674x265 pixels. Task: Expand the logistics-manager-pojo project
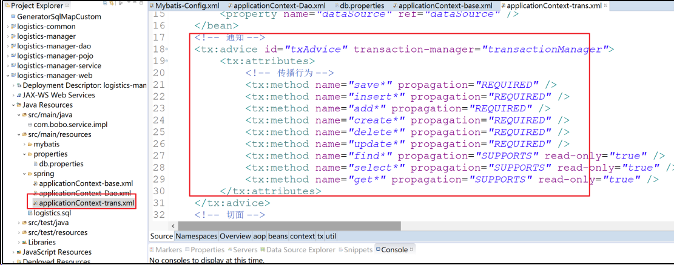coord(8,56)
